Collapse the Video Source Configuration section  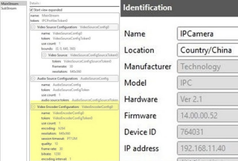coord(33,27)
